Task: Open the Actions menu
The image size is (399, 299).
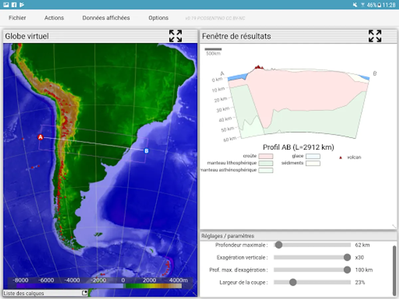Action: pyautogui.click(x=54, y=18)
